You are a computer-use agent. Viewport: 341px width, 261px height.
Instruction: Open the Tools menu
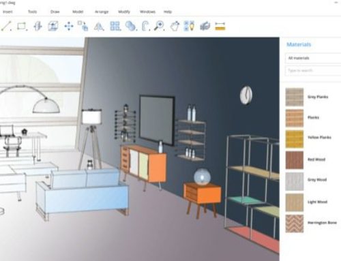[x=32, y=12]
